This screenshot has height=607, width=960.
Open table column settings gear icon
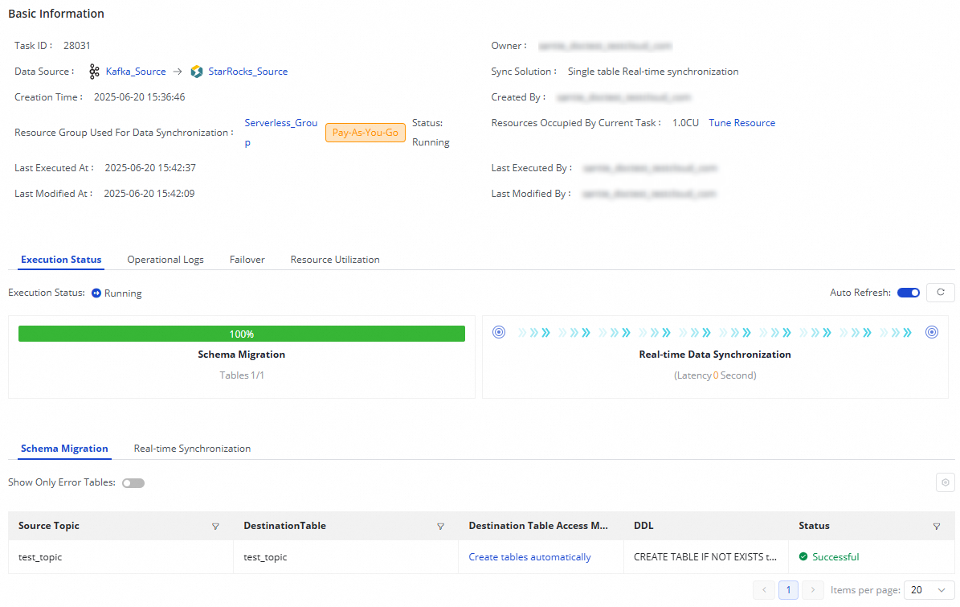click(x=946, y=482)
